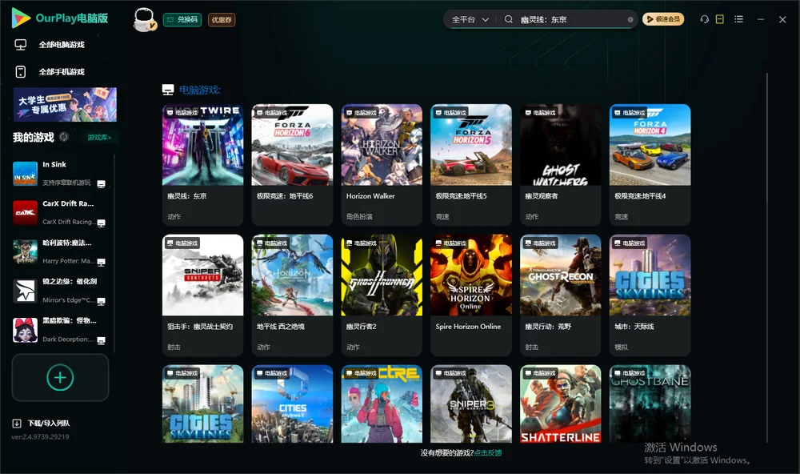The image size is (800, 474).
Task: Open the Spire Horizon Online game card
Action: (471, 295)
